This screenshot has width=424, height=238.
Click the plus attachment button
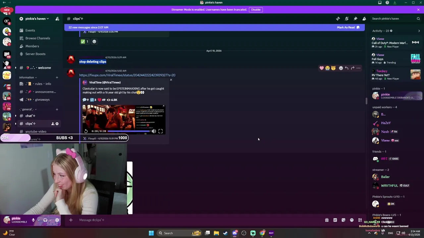pos(71,220)
